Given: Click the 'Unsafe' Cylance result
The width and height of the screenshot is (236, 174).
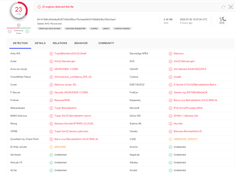Looking at the screenshot, I should [x=177, y=77].
